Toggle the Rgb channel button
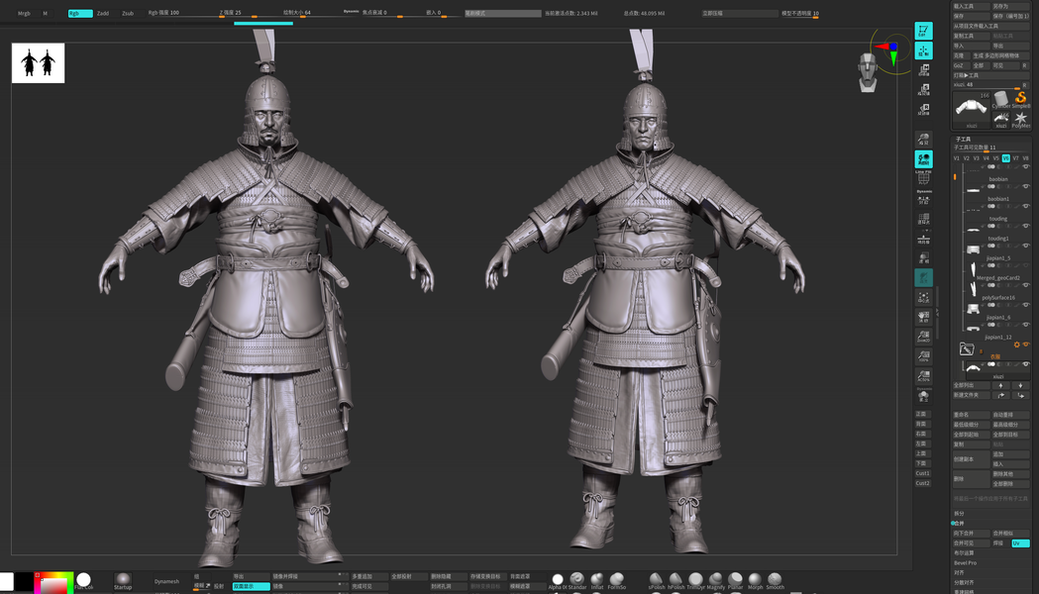Viewport: 1039px width, 594px height. pyautogui.click(x=80, y=13)
